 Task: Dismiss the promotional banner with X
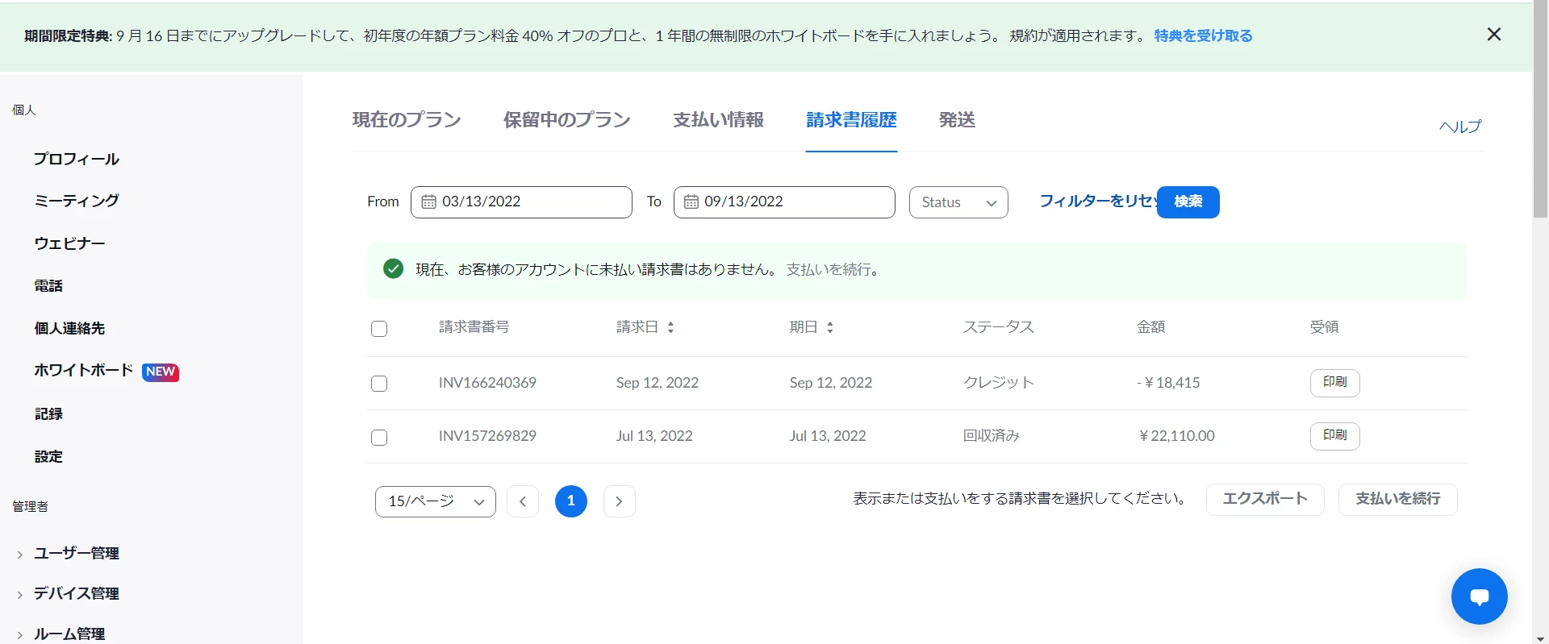(1494, 35)
